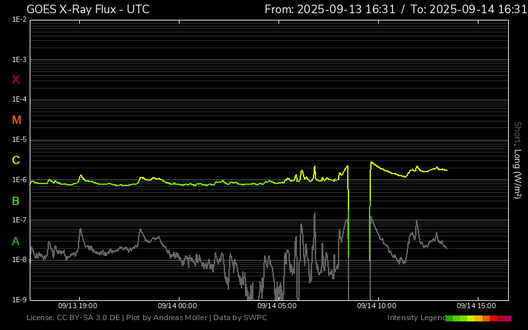Click the amber-yellow intensity legend swatch
528x330 pixels.
pyautogui.click(x=478, y=318)
